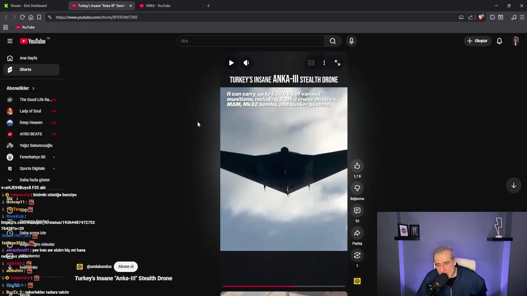The height and width of the screenshot is (296, 527).
Task: Start voice search with the microphone icon
Action: point(351,41)
